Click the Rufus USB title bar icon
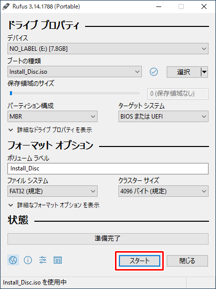Screen dimensions: 216x289 (x=6, y=6)
